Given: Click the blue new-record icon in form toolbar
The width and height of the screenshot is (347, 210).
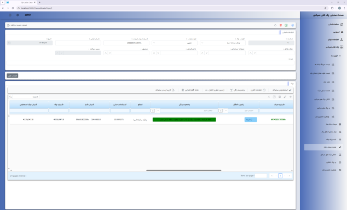Looking at the screenshot, I should (x=293, y=25).
